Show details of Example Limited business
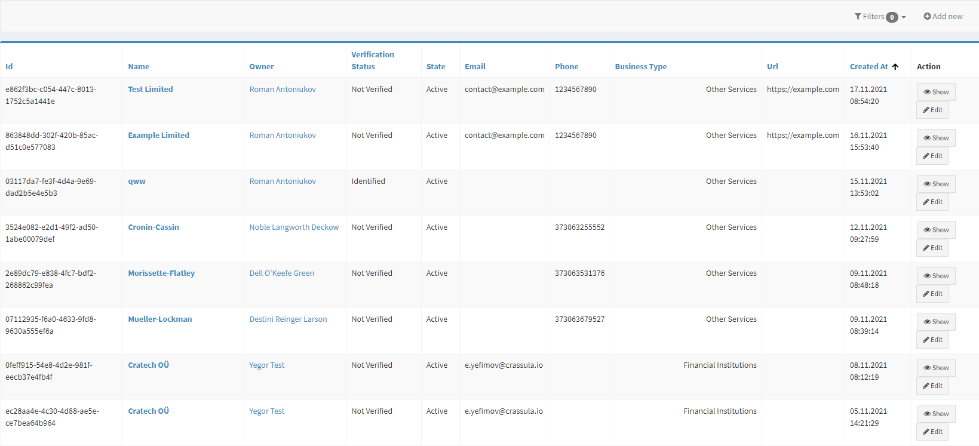The image size is (979, 446). click(x=935, y=138)
